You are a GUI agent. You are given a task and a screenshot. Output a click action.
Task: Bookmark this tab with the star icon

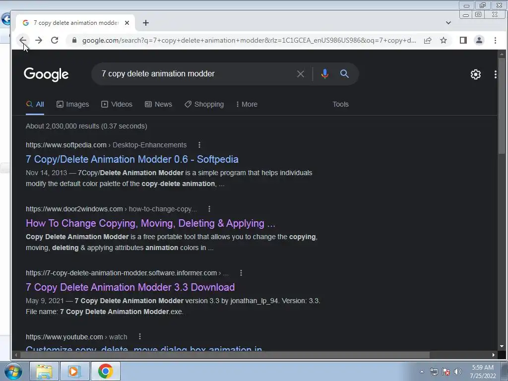(x=443, y=40)
